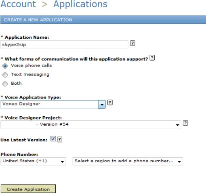Click the Create A New Application header bar

(x=103, y=20)
